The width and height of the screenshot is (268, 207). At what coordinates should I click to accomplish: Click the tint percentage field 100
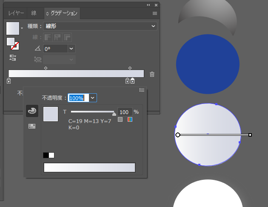pos(125,112)
